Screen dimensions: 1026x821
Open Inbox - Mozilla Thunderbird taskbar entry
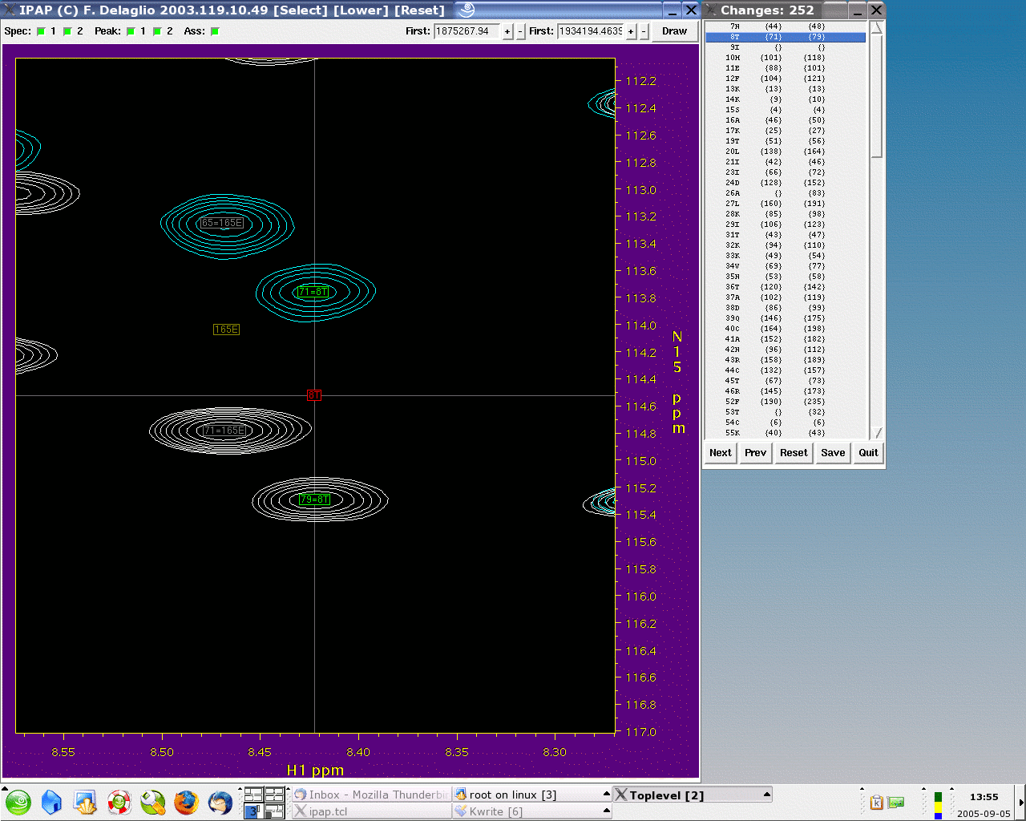click(x=371, y=795)
